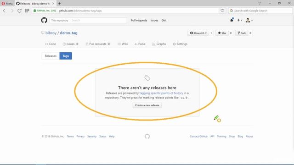Star the repository
This screenshot has width=294, height=165.
(x=222, y=33)
